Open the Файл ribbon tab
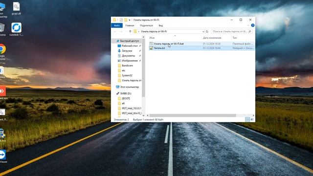 pyautogui.click(x=117, y=25)
